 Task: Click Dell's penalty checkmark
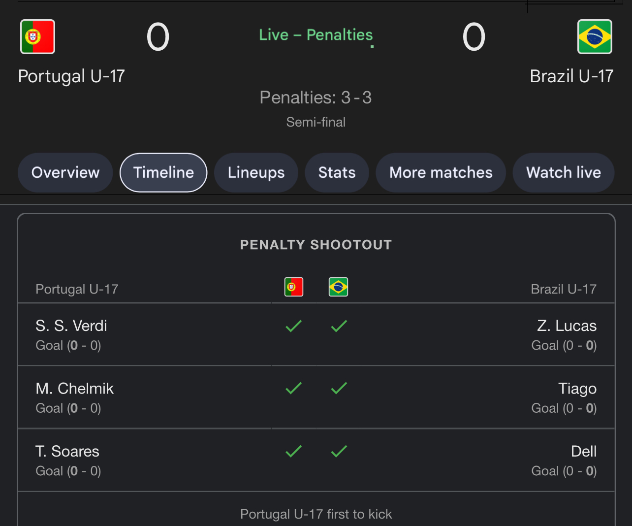[x=339, y=451]
